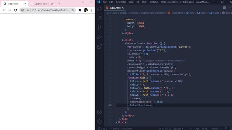Open the Run menu
The height and width of the screenshot is (130, 232).
144,2
